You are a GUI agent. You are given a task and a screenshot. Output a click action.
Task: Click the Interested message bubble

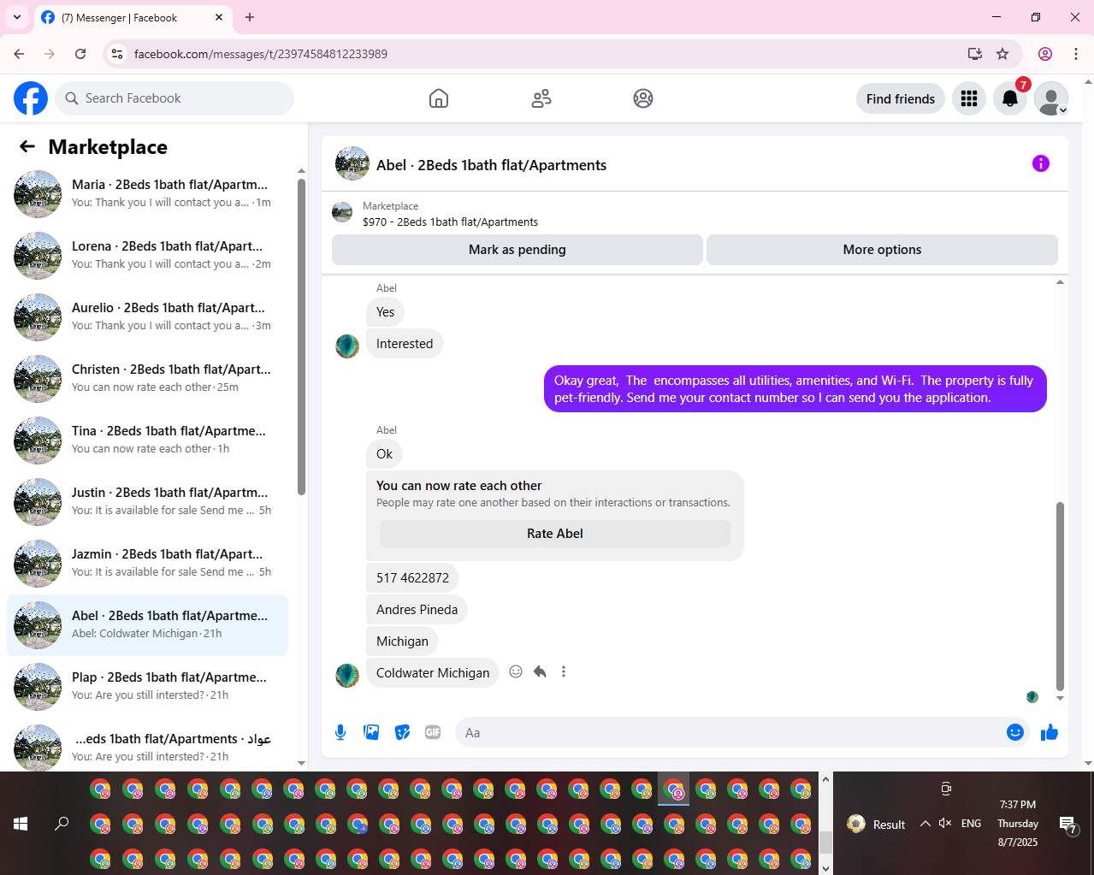[405, 344]
